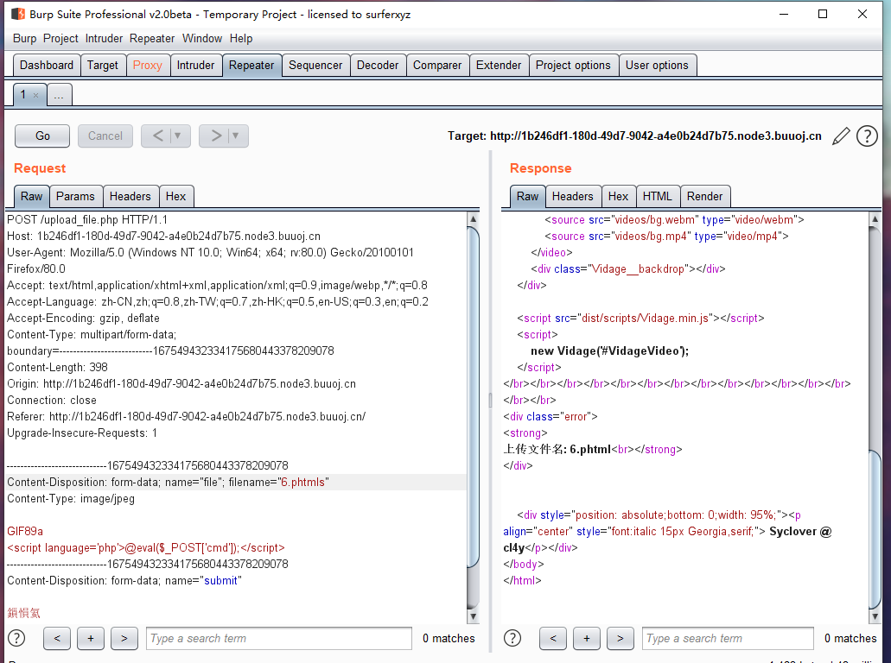The height and width of the screenshot is (663, 891).
Task: Click Request search previous match button
Action: coord(57,638)
